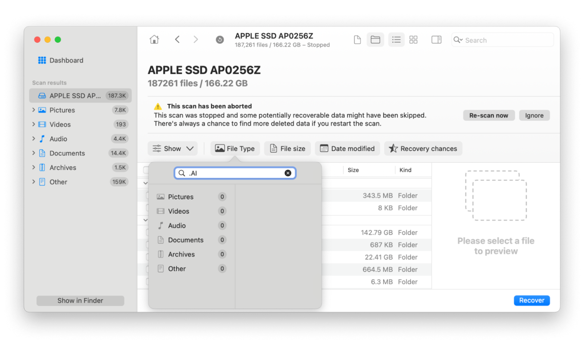
Task: Choose Pictures in file type popup
Action: point(192,197)
